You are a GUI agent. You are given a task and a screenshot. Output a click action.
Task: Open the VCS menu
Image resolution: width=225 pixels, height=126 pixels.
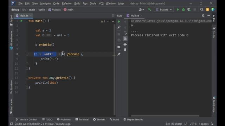click(x=101, y=3)
